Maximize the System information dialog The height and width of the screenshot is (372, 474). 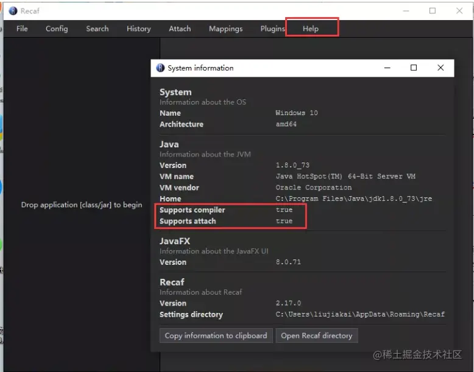point(414,68)
